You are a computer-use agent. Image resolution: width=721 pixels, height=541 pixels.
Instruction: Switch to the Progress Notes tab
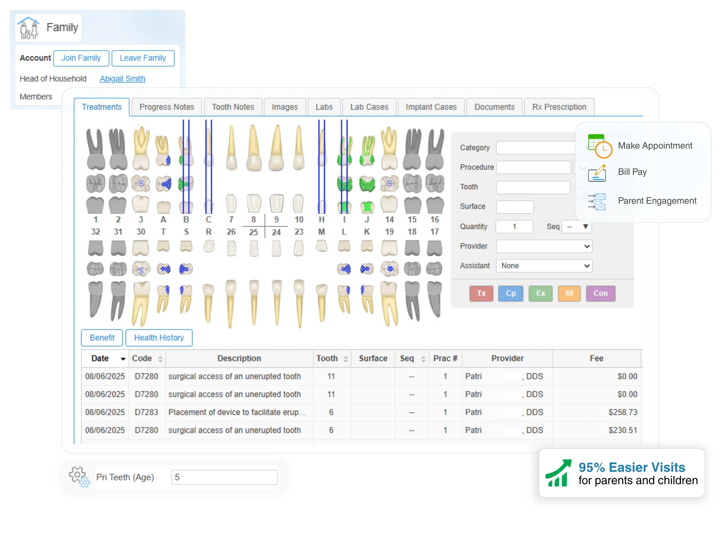(167, 107)
